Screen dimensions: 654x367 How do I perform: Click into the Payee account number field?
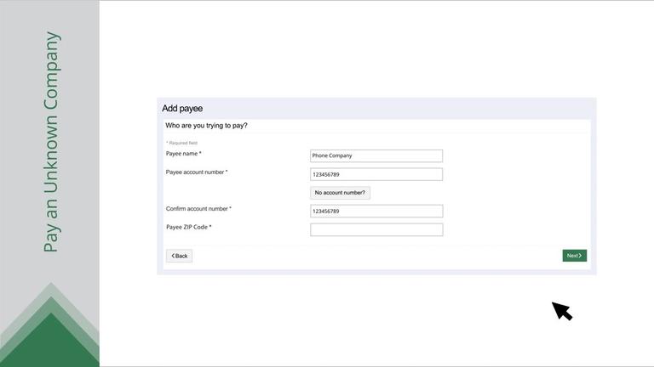376,174
